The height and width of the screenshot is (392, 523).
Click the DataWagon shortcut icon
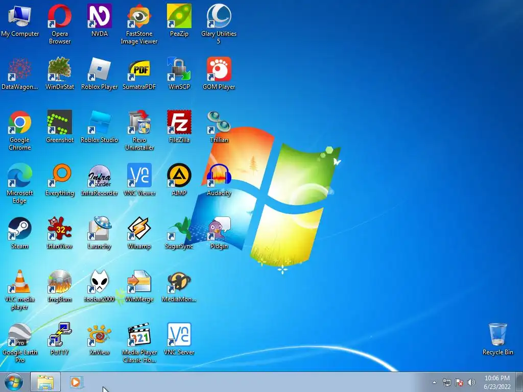click(x=20, y=69)
